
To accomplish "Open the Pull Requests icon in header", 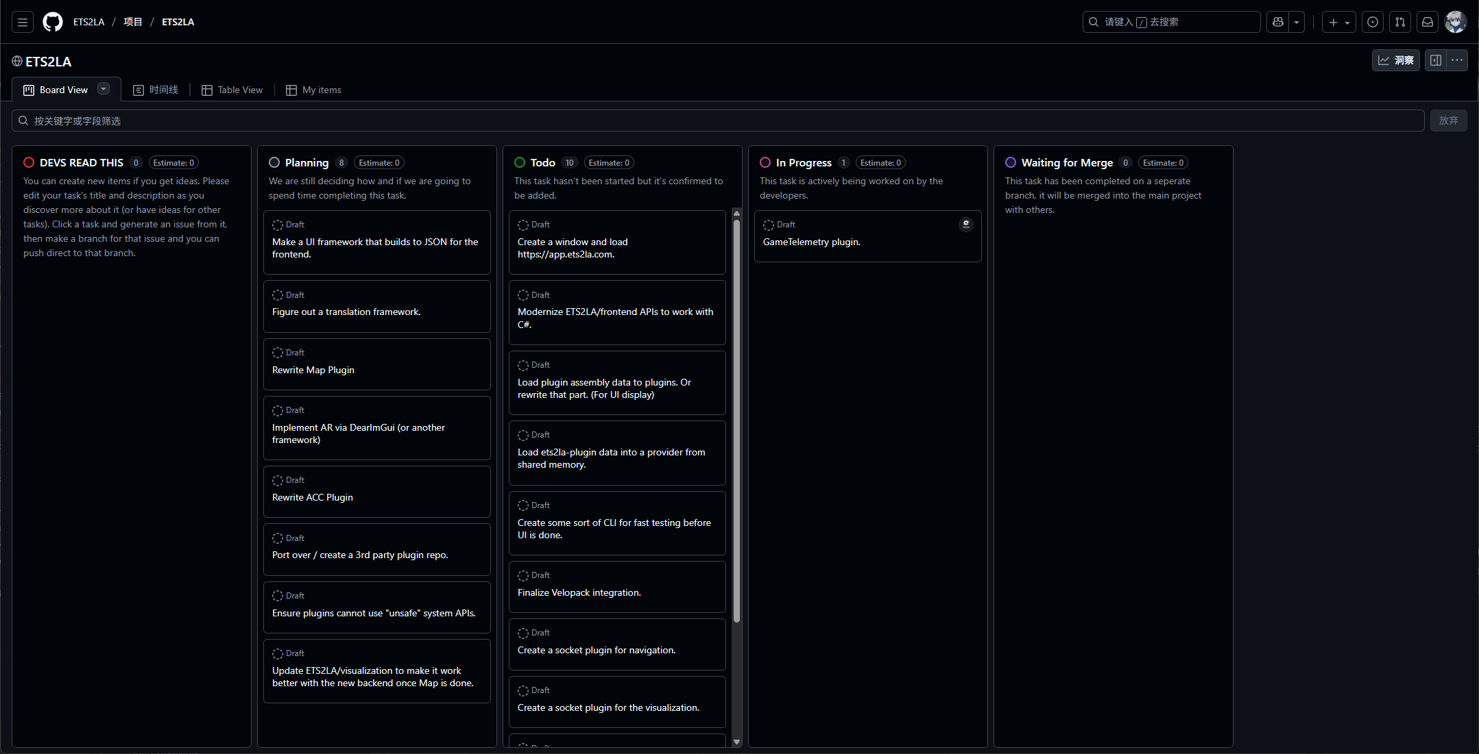I will [1400, 22].
